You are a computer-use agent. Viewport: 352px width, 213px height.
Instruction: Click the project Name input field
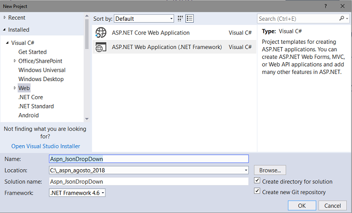(x=149, y=159)
